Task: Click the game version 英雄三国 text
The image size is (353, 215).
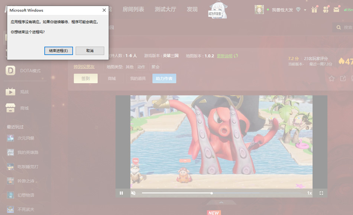Action: [171, 56]
